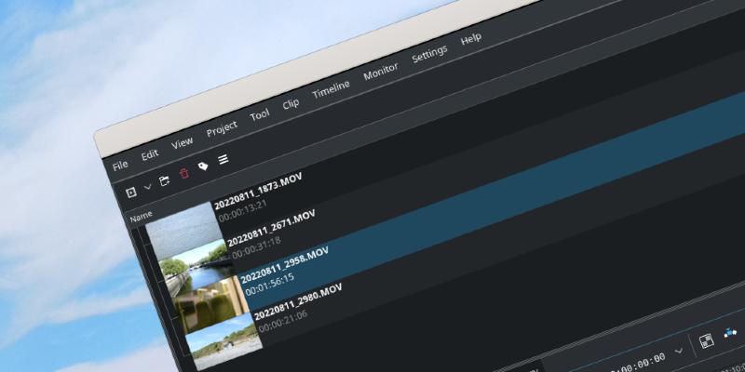
Task: Open the File menu
Action: click(120, 165)
